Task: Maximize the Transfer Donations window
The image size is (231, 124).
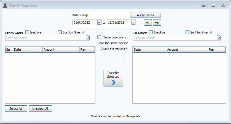Action: [x=213, y=6]
